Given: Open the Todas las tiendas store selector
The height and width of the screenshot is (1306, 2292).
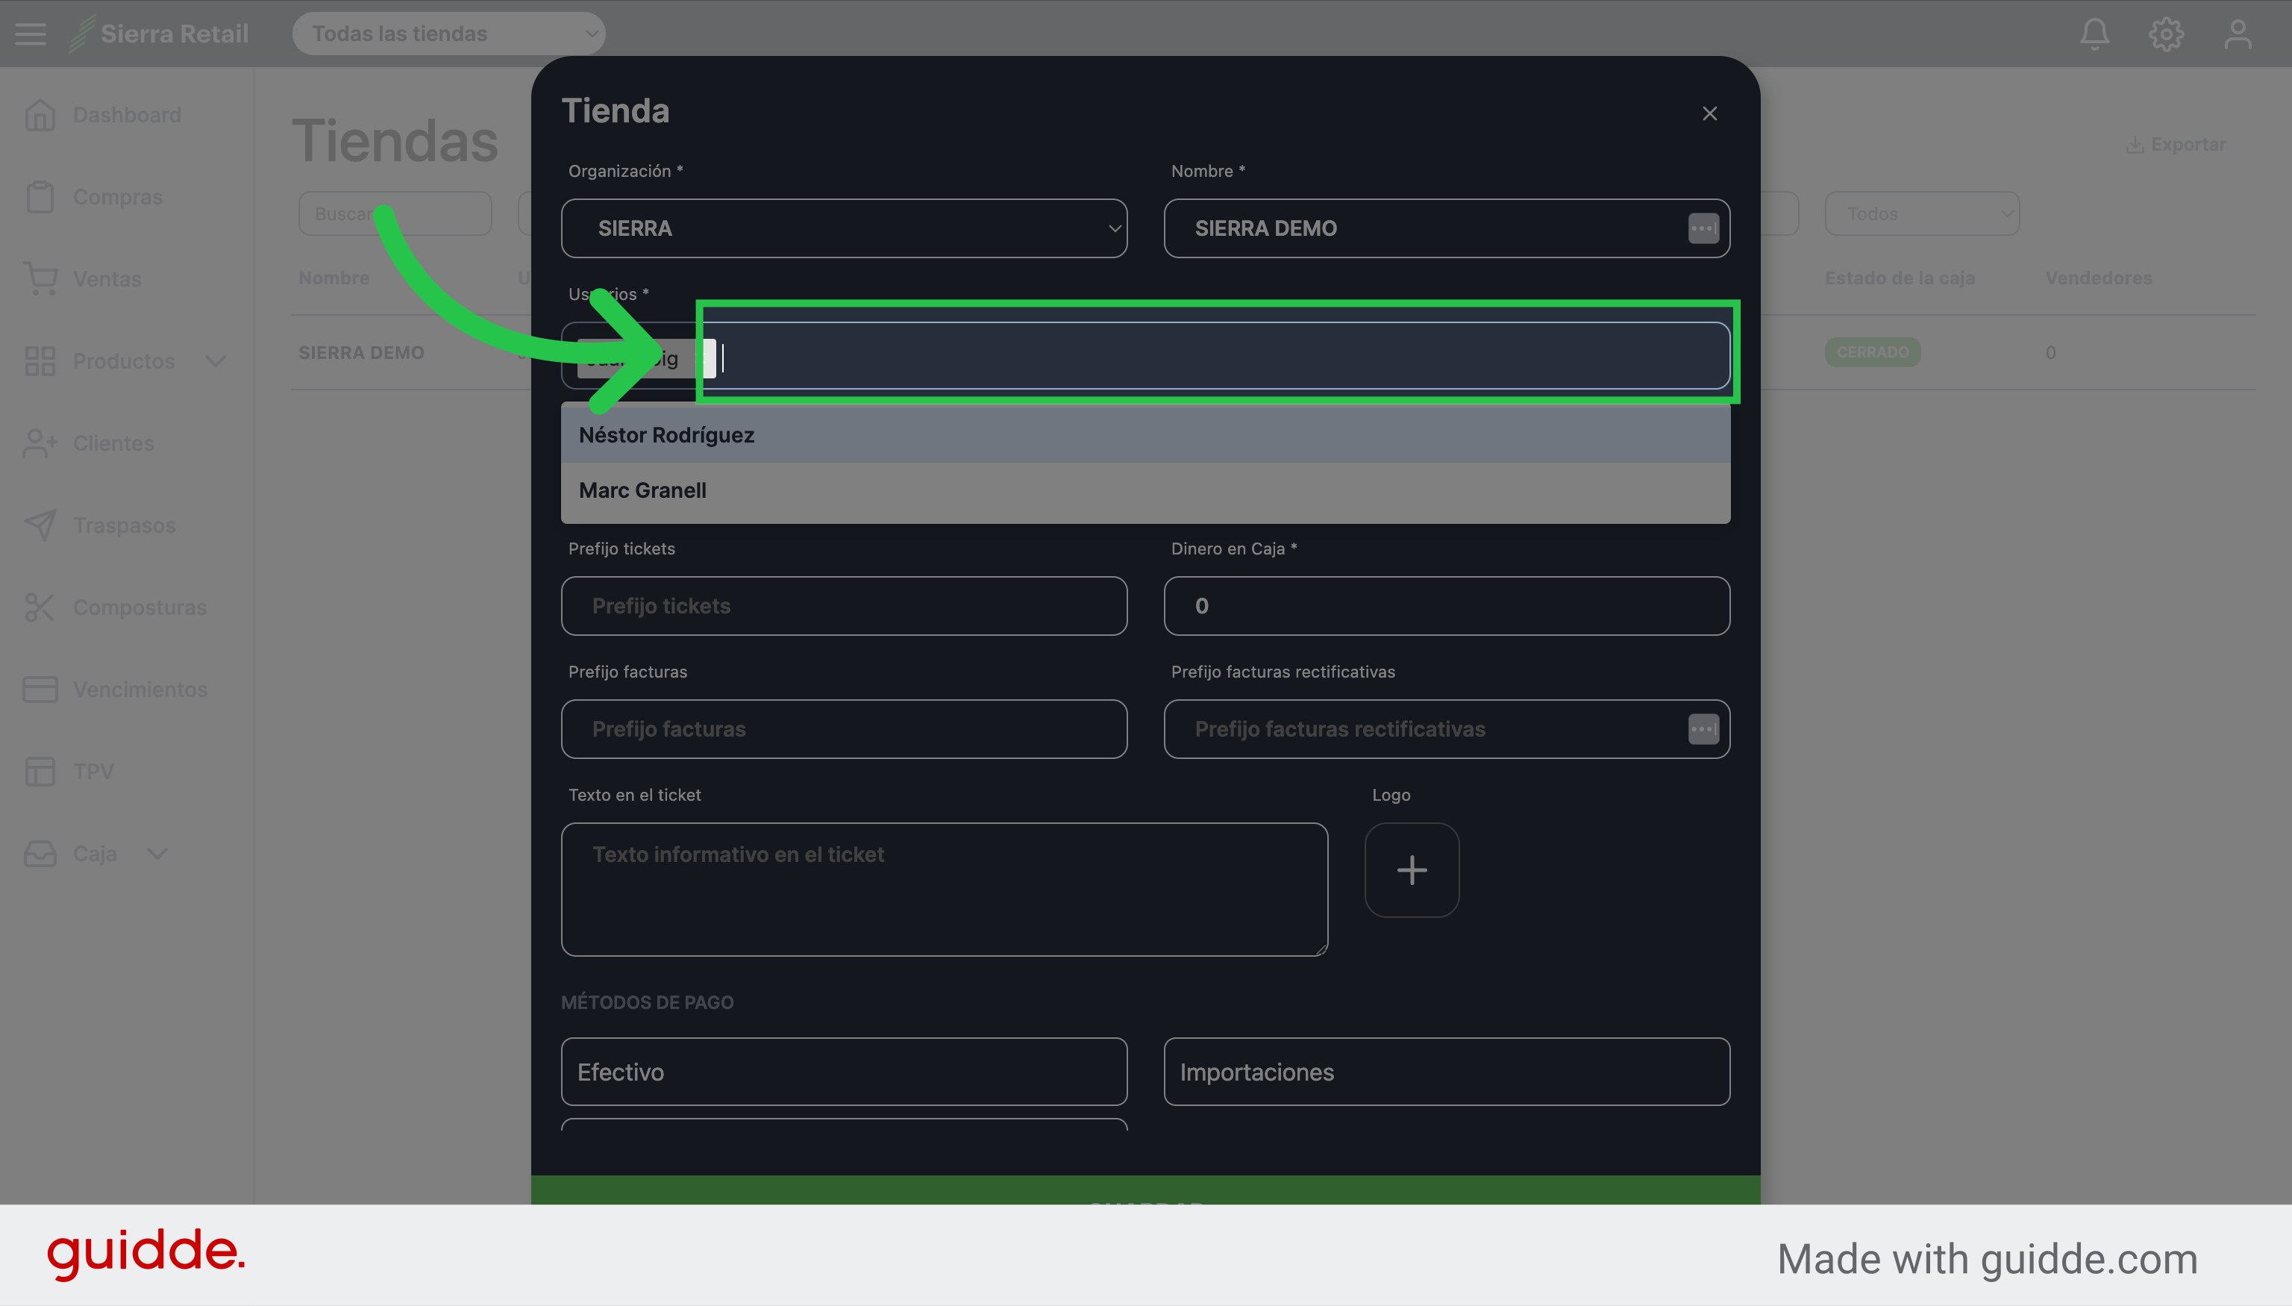Looking at the screenshot, I should (448, 34).
